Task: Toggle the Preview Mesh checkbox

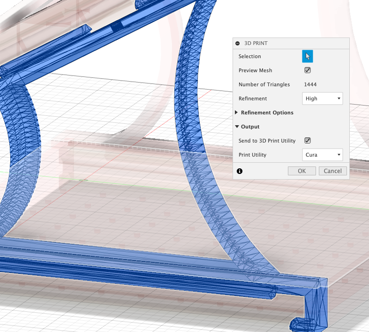Action: pos(307,70)
